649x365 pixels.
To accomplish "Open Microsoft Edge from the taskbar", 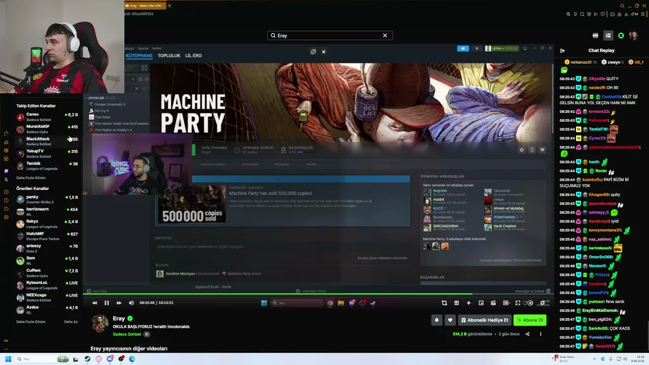I will point(132,359).
